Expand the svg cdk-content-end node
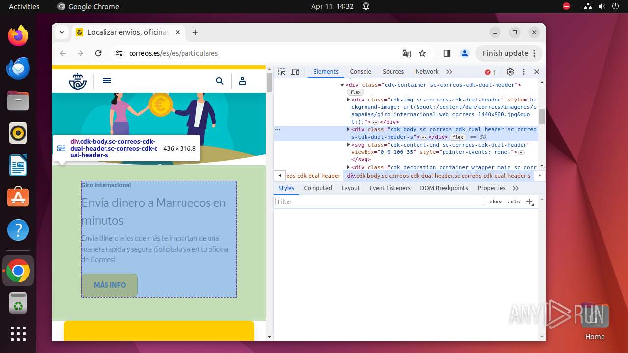628x353 pixels. (348, 145)
